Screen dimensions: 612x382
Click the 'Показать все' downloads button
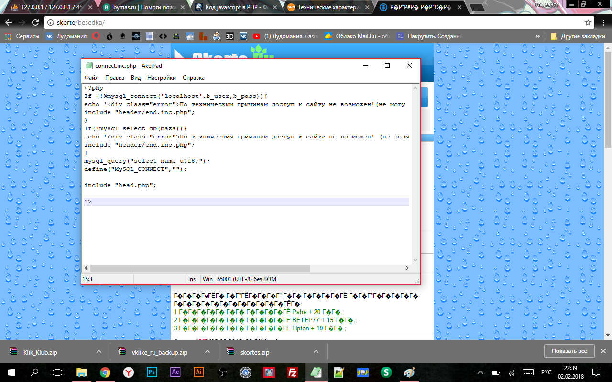(x=569, y=351)
